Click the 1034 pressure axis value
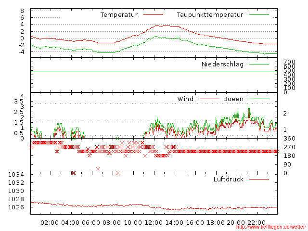Screen dimensions: 308x231 [16, 174]
